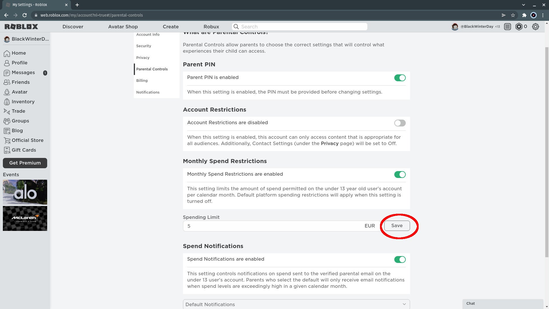The height and width of the screenshot is (309, 549).
Task: Go to Robux in the top nav
Action: (x=211, y=27)
